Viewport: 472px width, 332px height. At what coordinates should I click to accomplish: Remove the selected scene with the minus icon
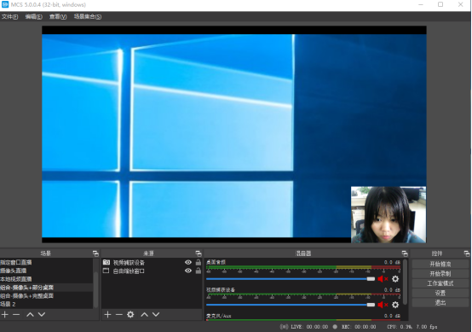pos(16,315)
